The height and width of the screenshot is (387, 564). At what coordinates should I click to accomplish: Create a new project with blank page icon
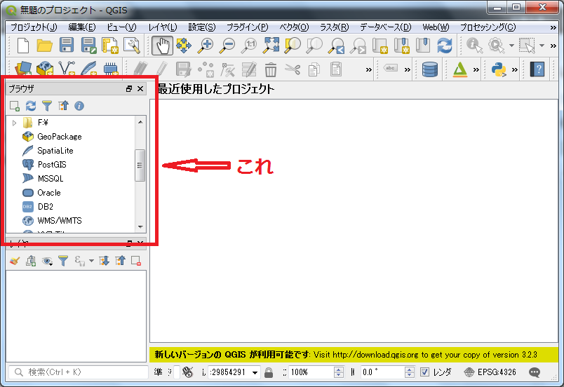click(x=23, y=46)
